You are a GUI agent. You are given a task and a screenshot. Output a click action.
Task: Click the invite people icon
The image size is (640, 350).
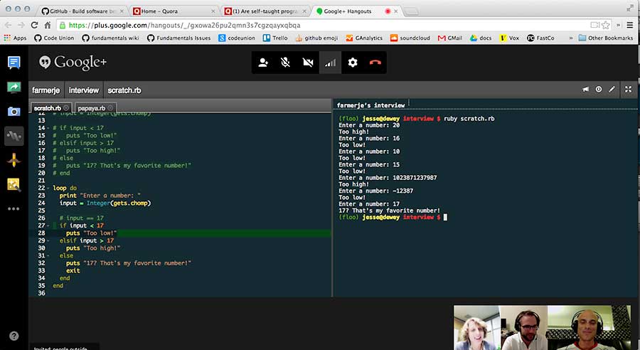[x=263, y=63]
